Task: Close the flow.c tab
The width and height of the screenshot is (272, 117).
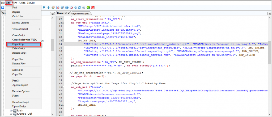Action: coord(69,13)
